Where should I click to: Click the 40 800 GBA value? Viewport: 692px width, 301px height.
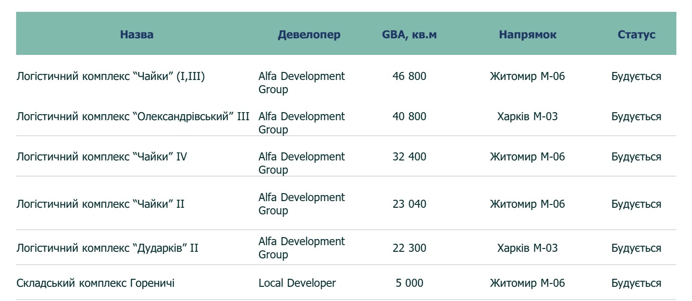click(x=409, y=116)
